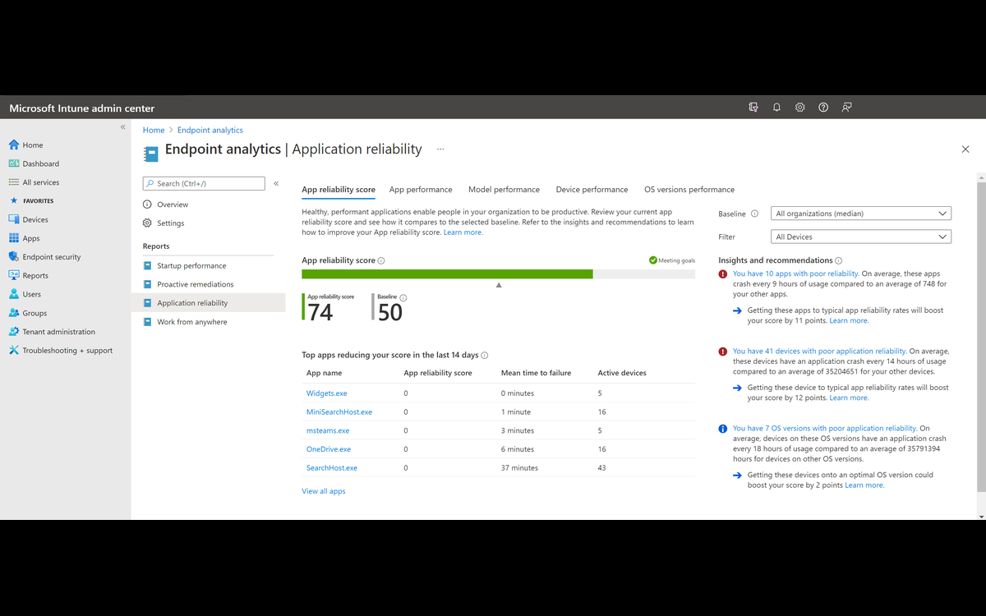Click the Work from anywhere report icon
Viewport: 986px width, 616px height.
tap(147, 322)
